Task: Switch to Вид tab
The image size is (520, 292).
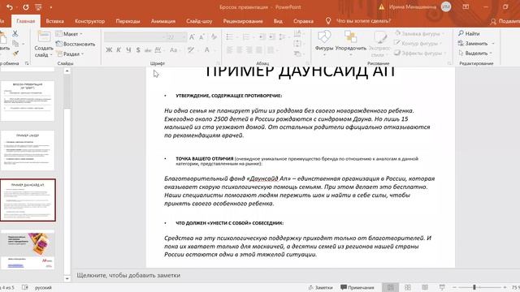Action: tap(278, 21)
